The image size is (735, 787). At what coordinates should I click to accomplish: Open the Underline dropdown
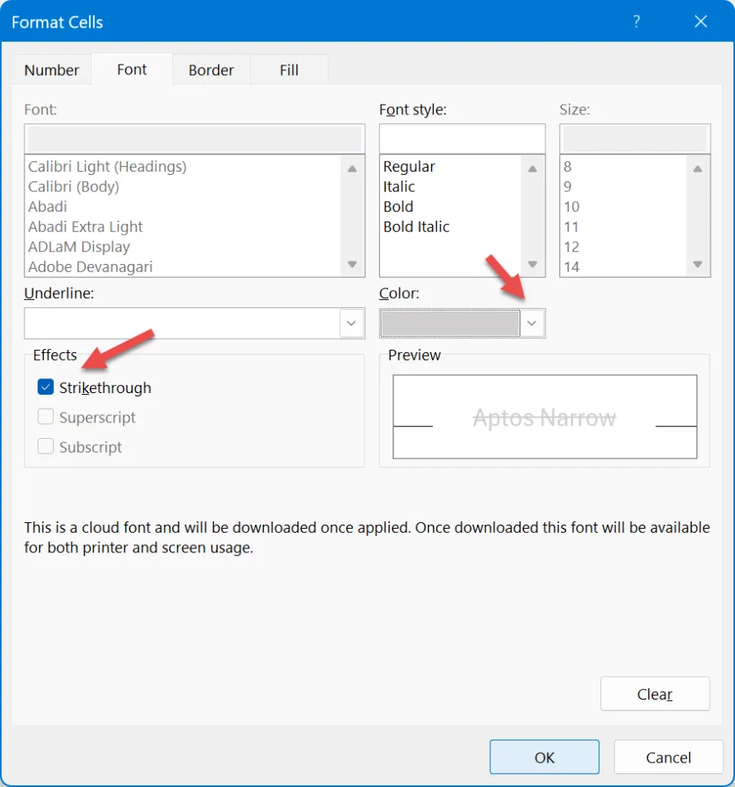click(351, 324)
